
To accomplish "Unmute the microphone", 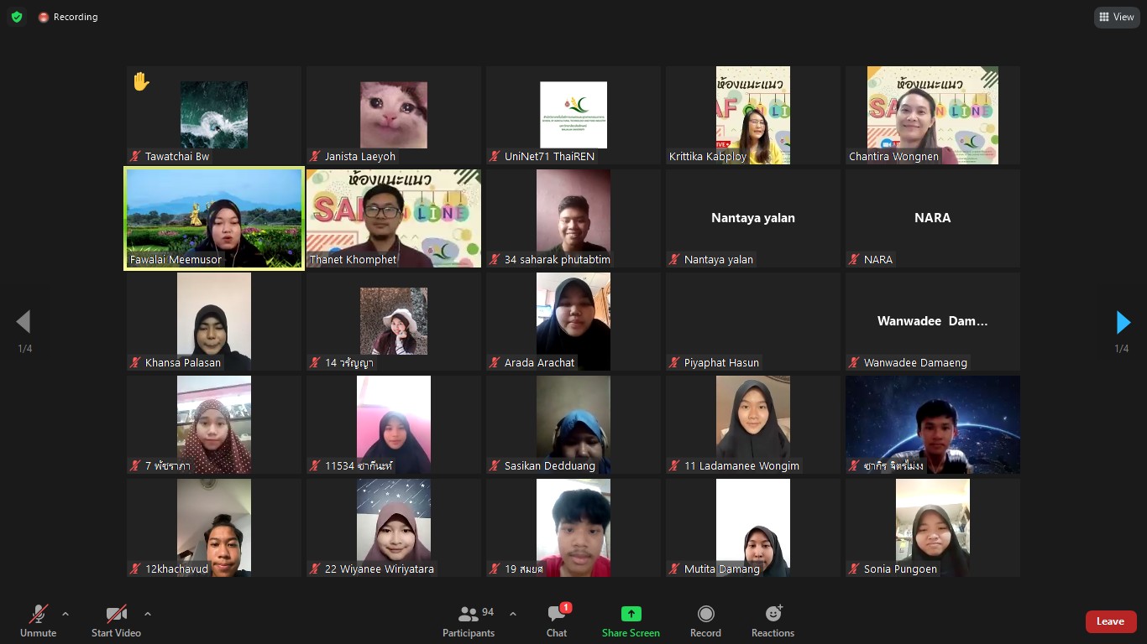I will [38, 621].
